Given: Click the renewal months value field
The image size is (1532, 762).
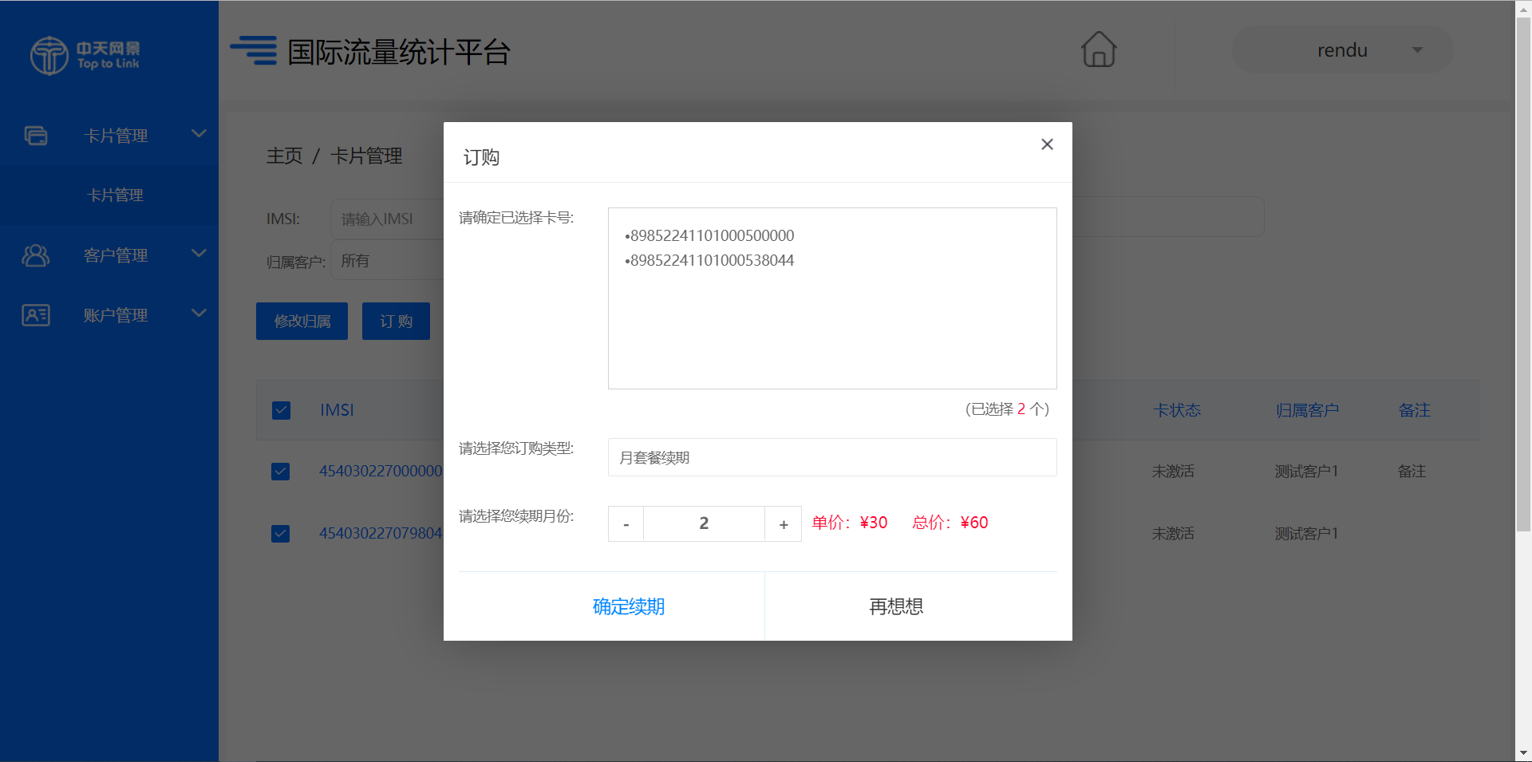Looking at the screenshot, I should click(x=704, y=523).
